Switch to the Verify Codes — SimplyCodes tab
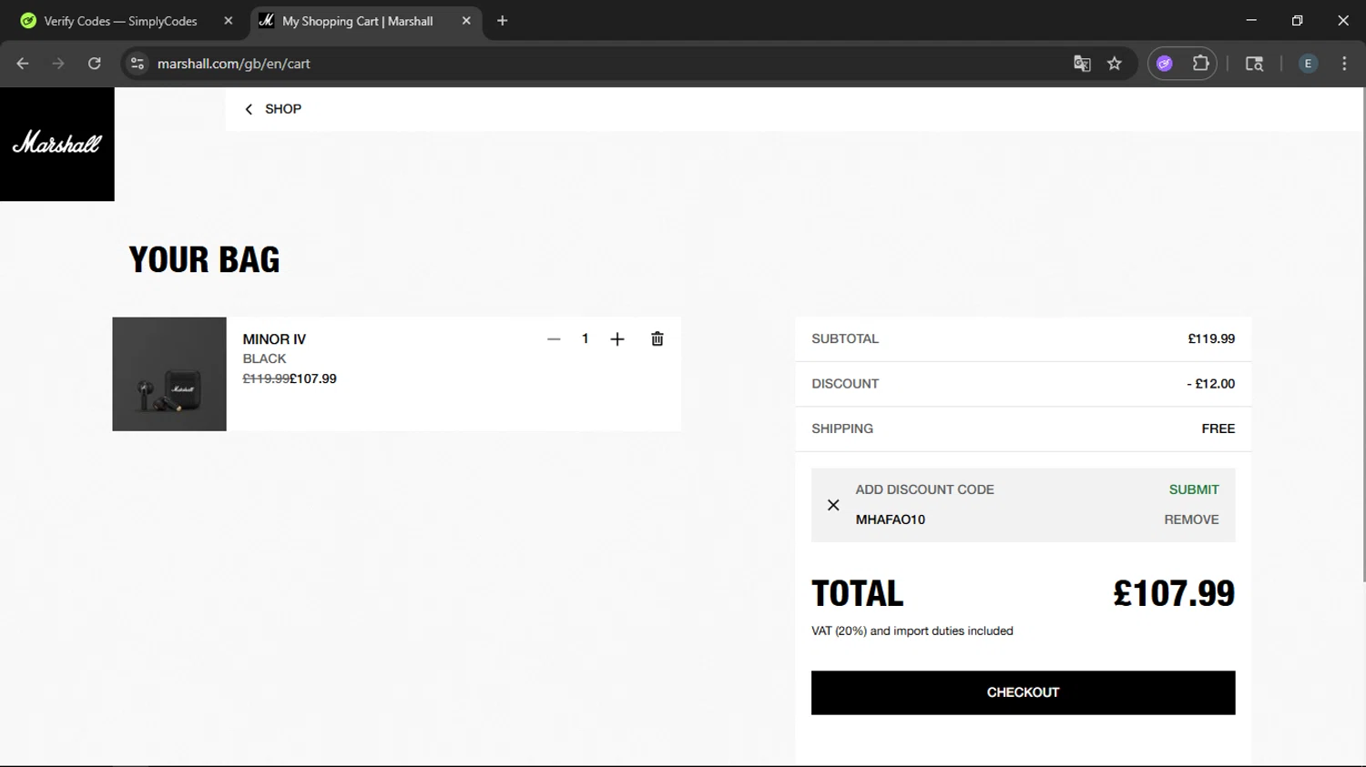 (x=120, y=21)
